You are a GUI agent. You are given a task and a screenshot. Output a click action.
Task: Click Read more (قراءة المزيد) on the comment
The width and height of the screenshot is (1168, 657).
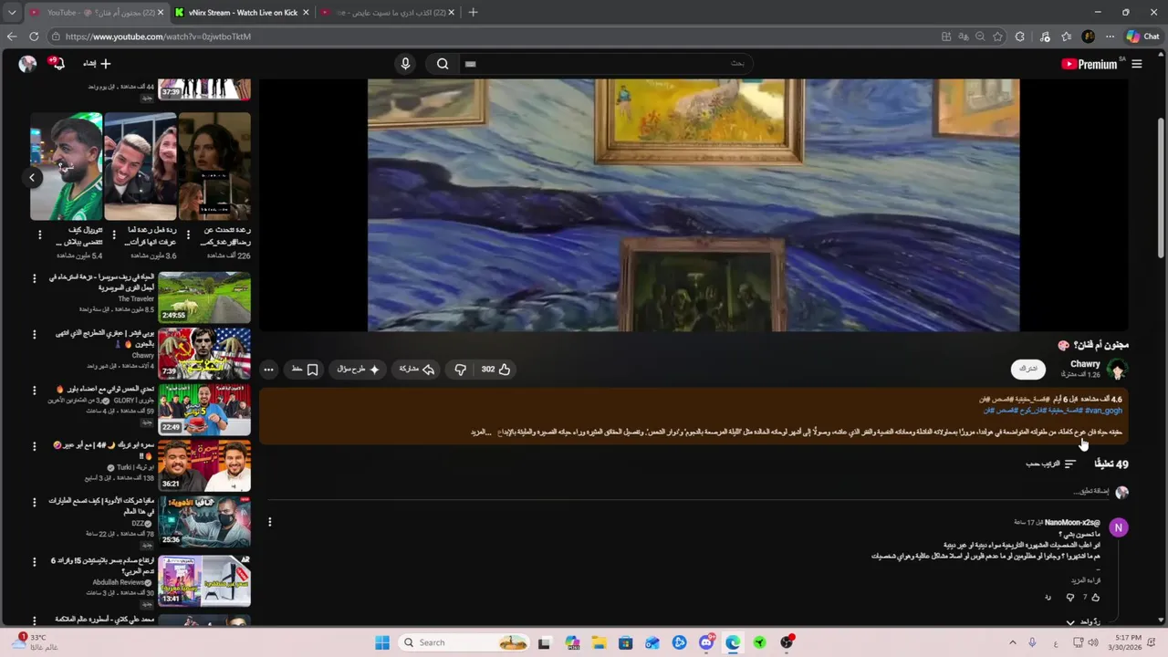point(1086,580)
